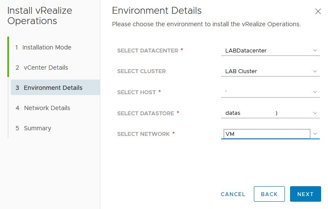Click the chevron arrow of the cluster dropdown

315,71
